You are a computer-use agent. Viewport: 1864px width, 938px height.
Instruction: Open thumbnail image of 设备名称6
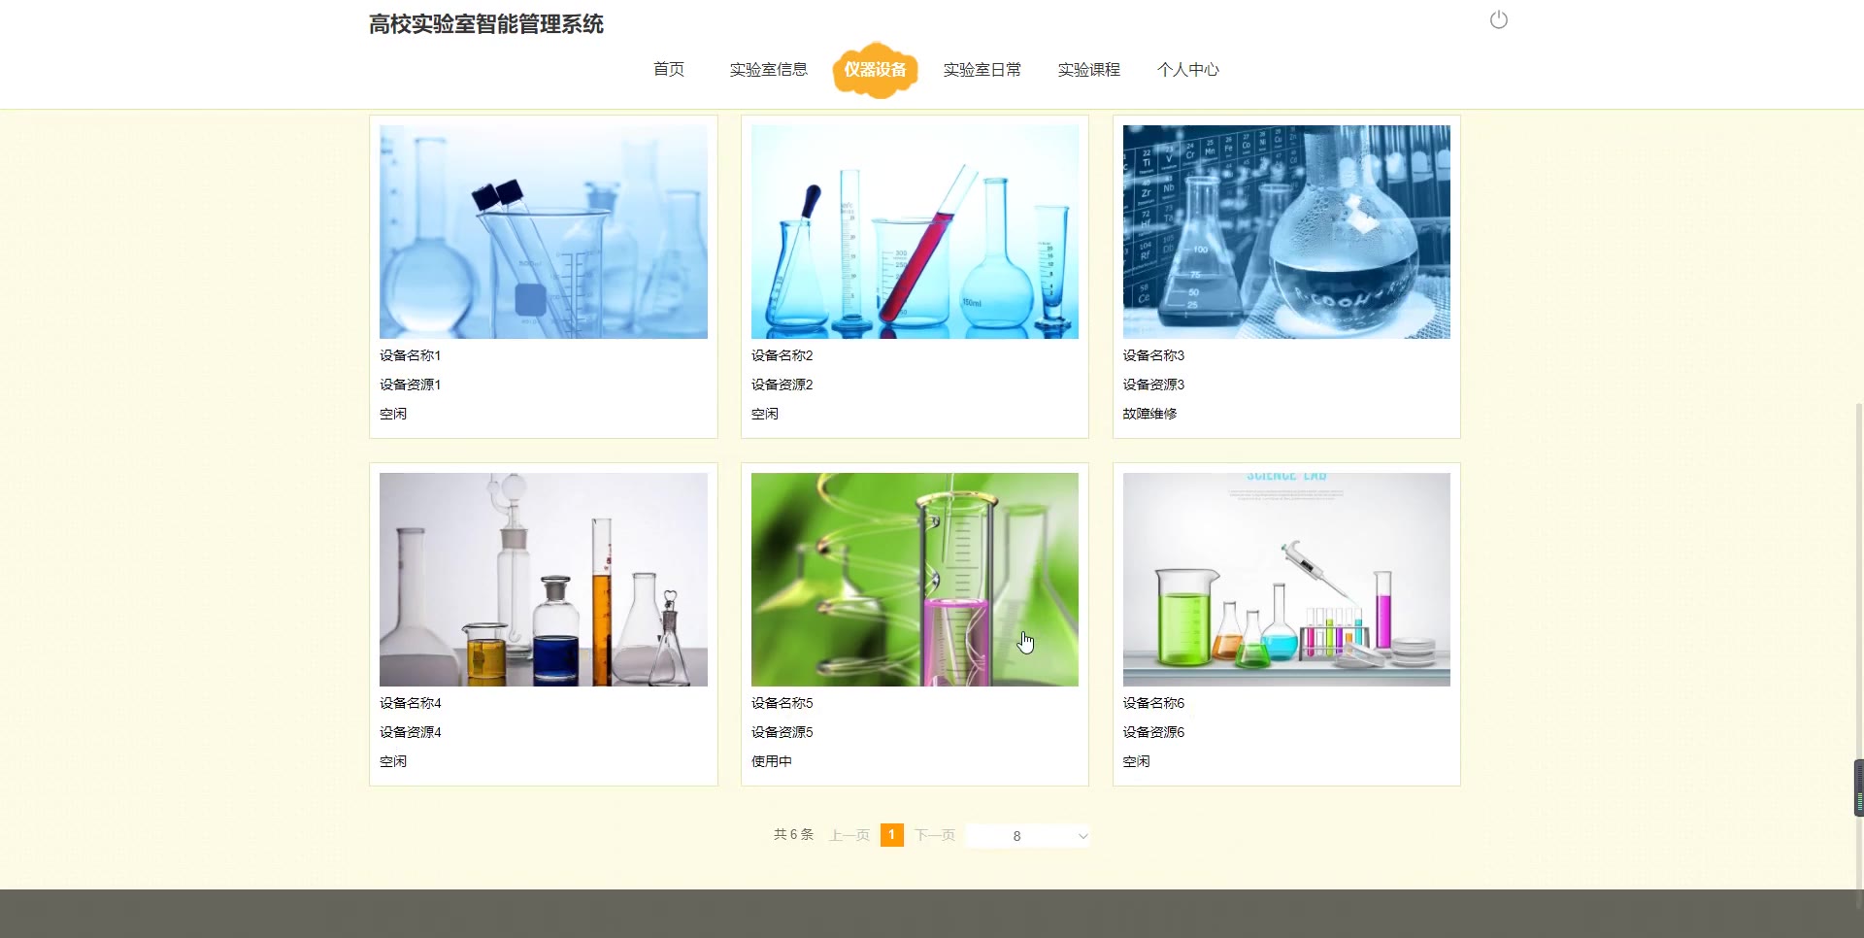coord(1286,580)
